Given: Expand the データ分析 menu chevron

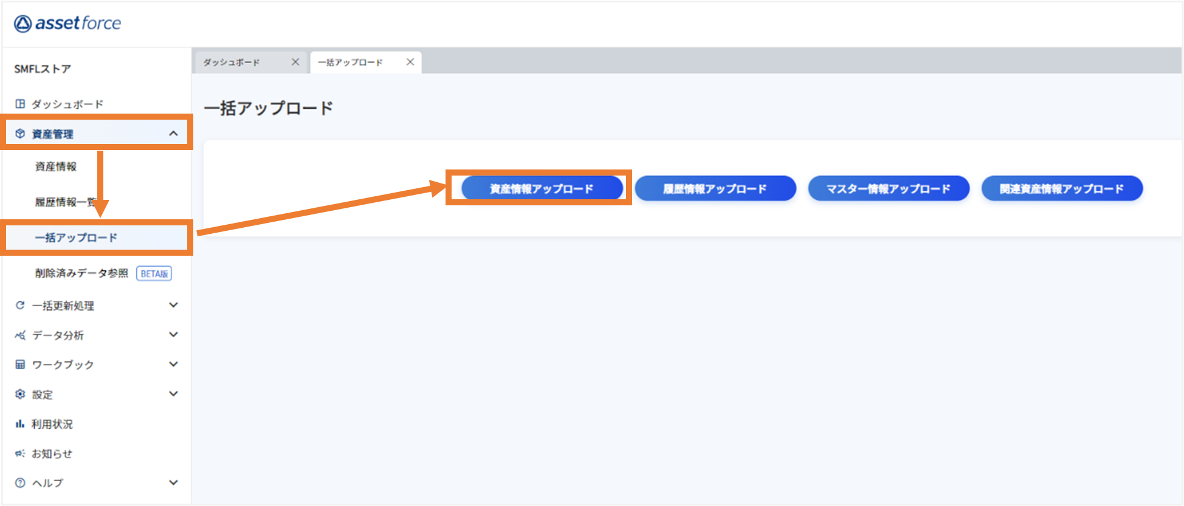Looking at the screenshot, I should (x=173, y=335).
